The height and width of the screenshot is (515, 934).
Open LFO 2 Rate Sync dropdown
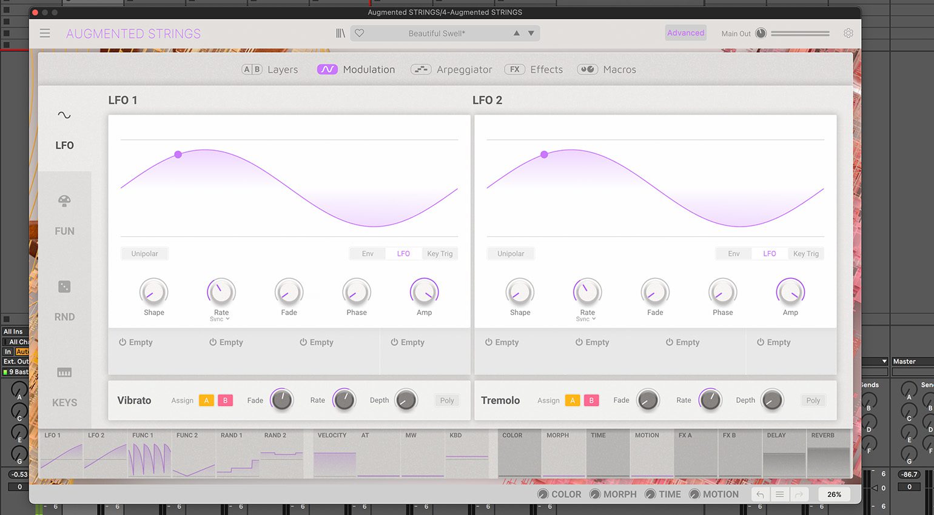pyautogui.click(x=586, y=319)
